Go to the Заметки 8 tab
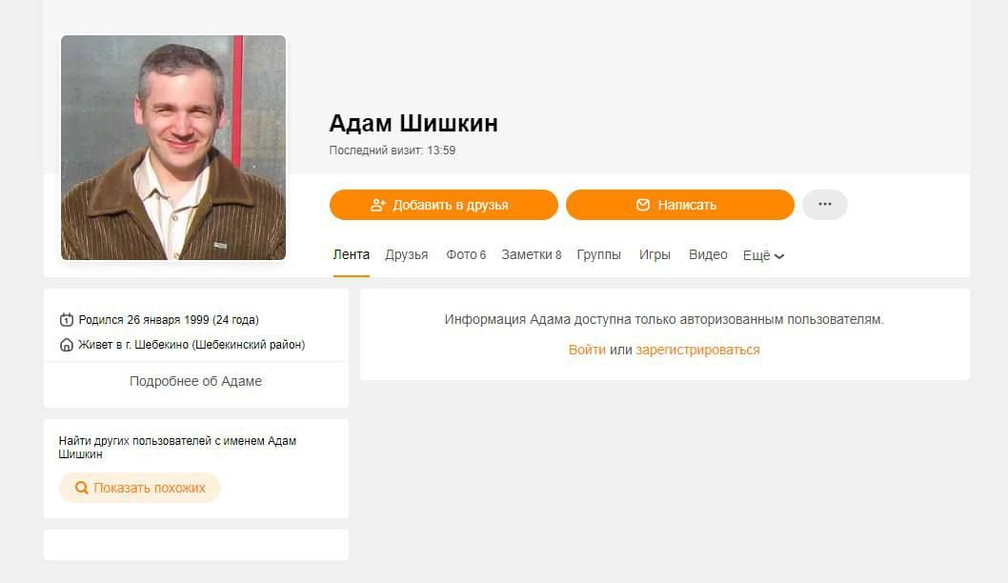The image size is (1008, 583). coord(532,254)
